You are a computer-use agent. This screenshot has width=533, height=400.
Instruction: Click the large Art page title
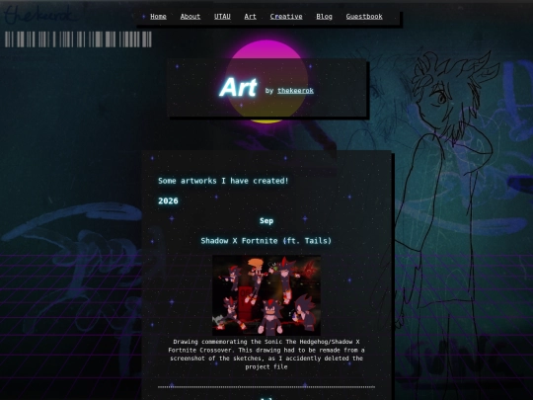[238, 88]
